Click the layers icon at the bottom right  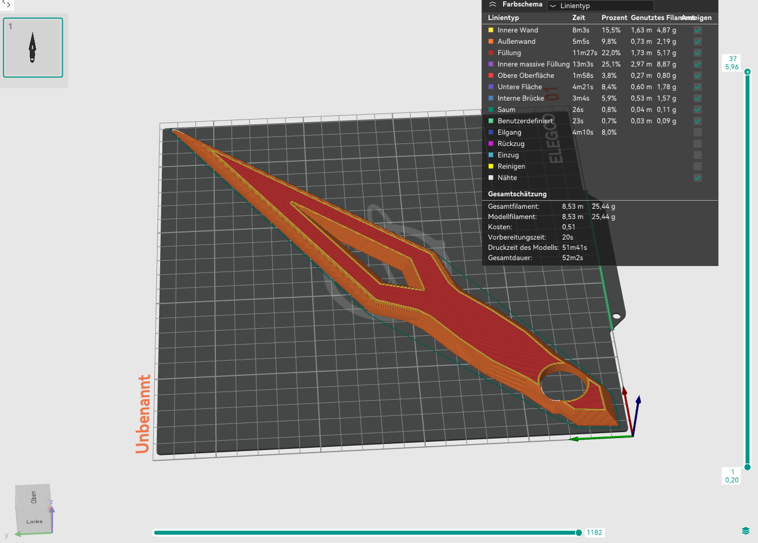click(746, 531)
